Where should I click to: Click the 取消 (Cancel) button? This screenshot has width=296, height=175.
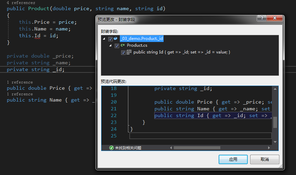coord(265,159)
